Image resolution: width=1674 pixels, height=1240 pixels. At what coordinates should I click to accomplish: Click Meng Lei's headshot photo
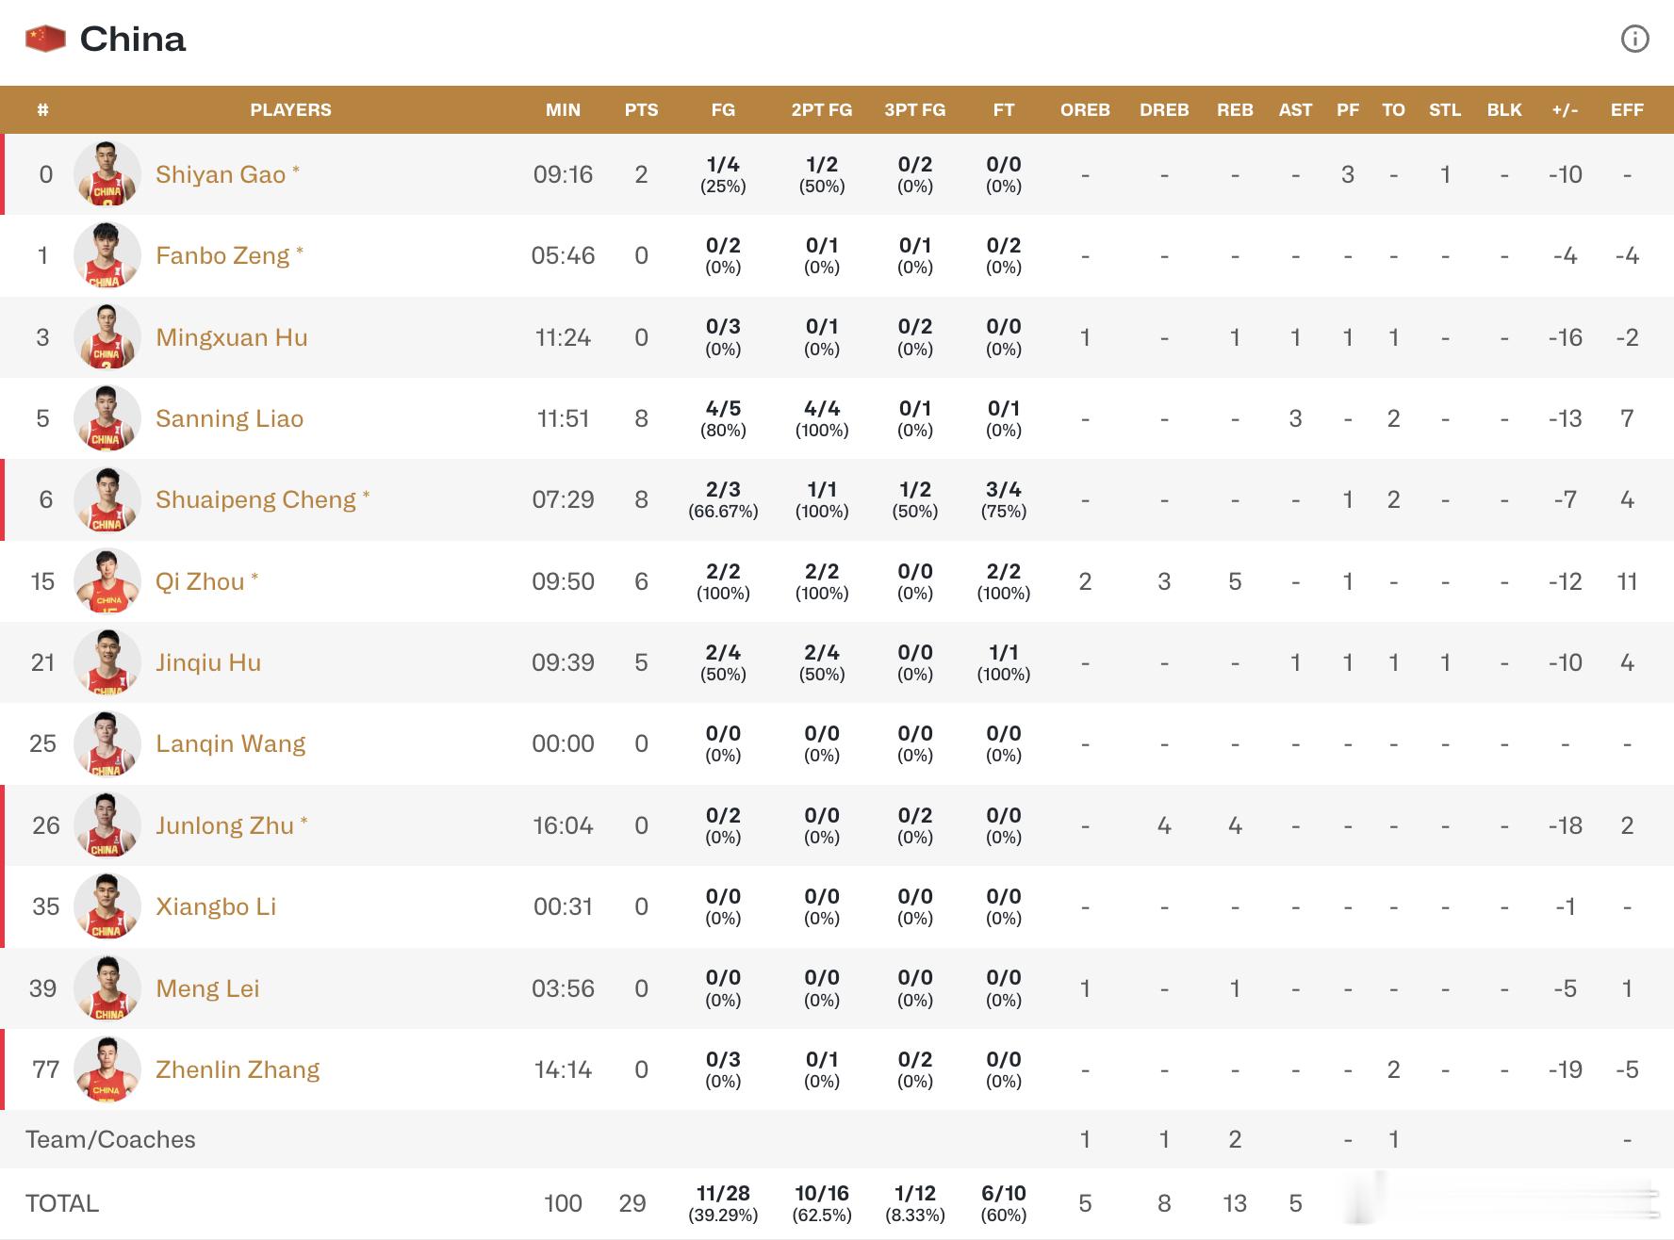point(107,988)
